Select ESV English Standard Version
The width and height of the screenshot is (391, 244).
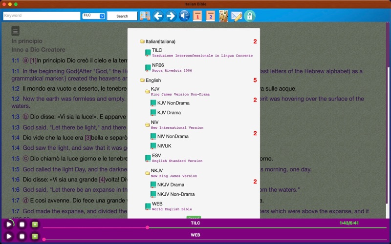pos(174,158)
